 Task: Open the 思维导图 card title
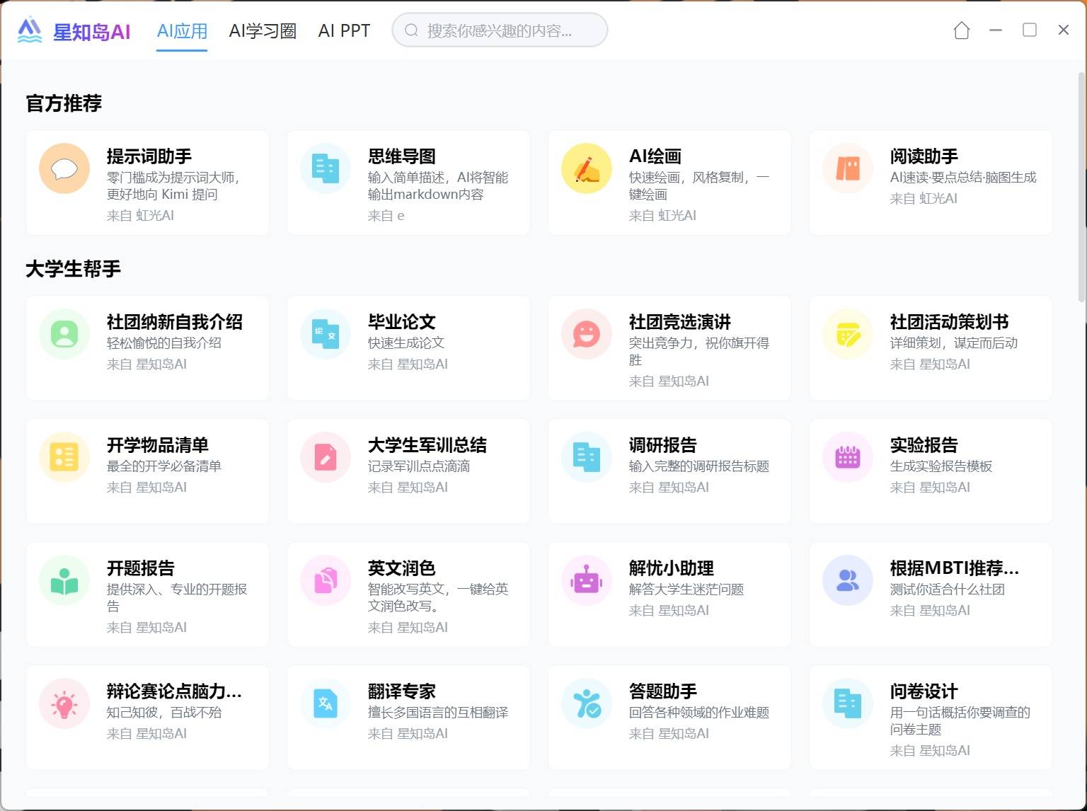pos(401,156)
